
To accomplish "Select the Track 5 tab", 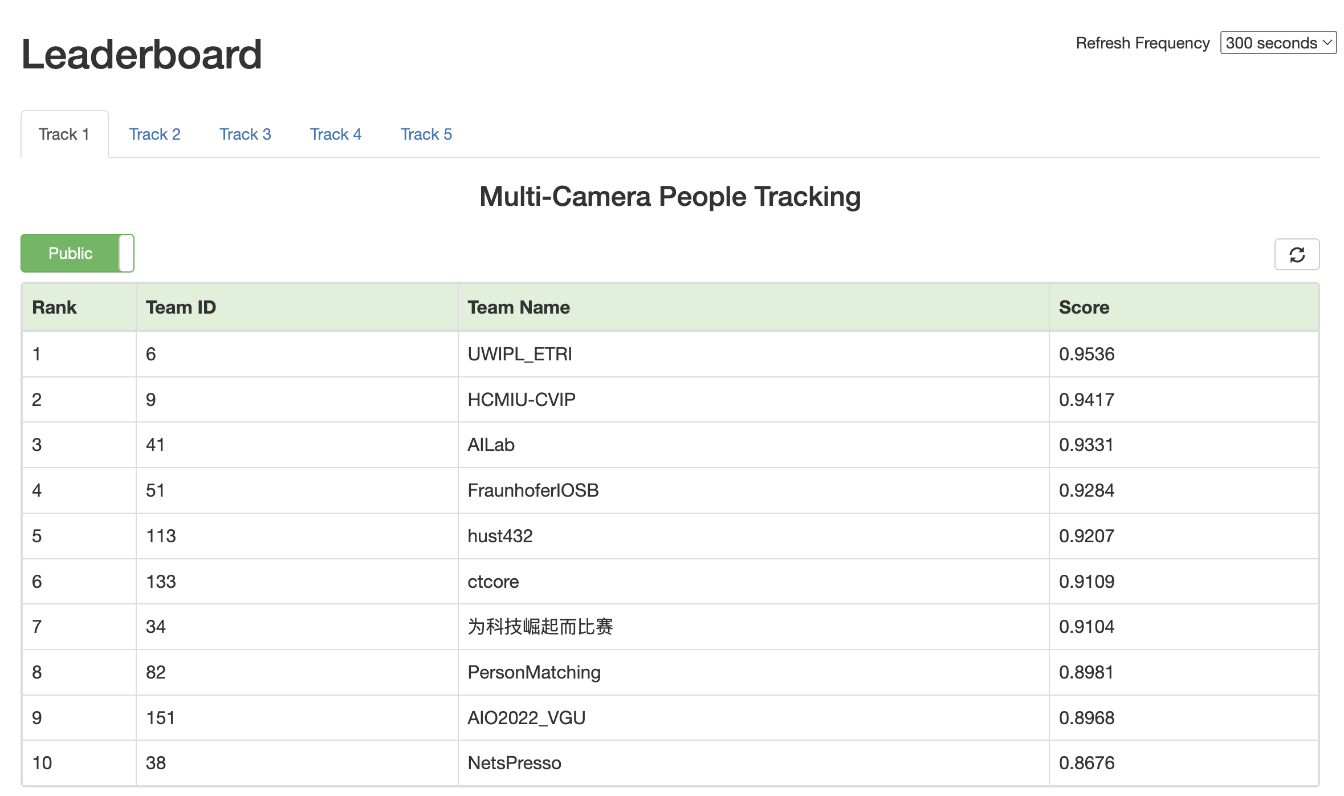I will (x=426, y=134).
